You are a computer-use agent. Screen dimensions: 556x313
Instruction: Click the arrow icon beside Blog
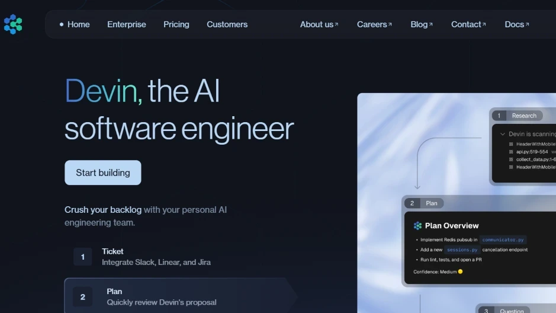431,24
